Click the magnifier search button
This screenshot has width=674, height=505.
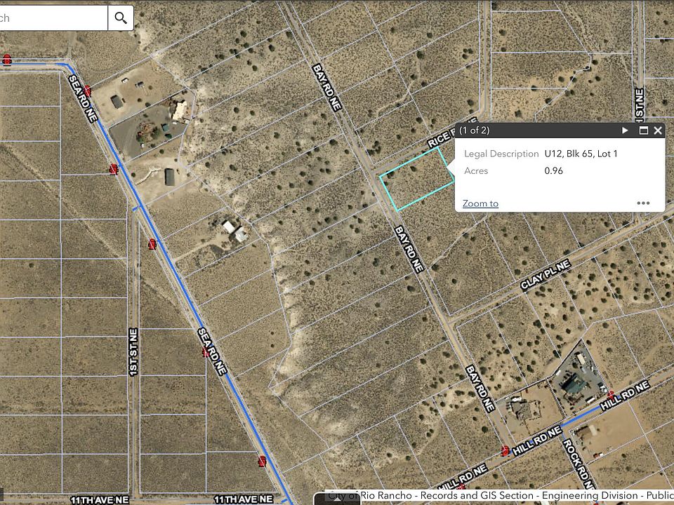pyautogui.click(x=120, y=18)
